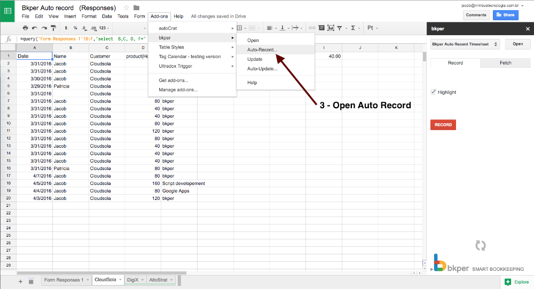Image resolution: width=534 pixels, height=289 pixels.
Task: Open Bkper Auto Record Timesheet book dropdown
Action: (465, 44)
